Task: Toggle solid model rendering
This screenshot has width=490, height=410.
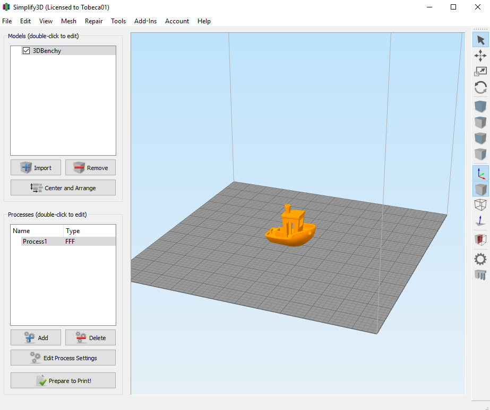Action: (480, 189)
